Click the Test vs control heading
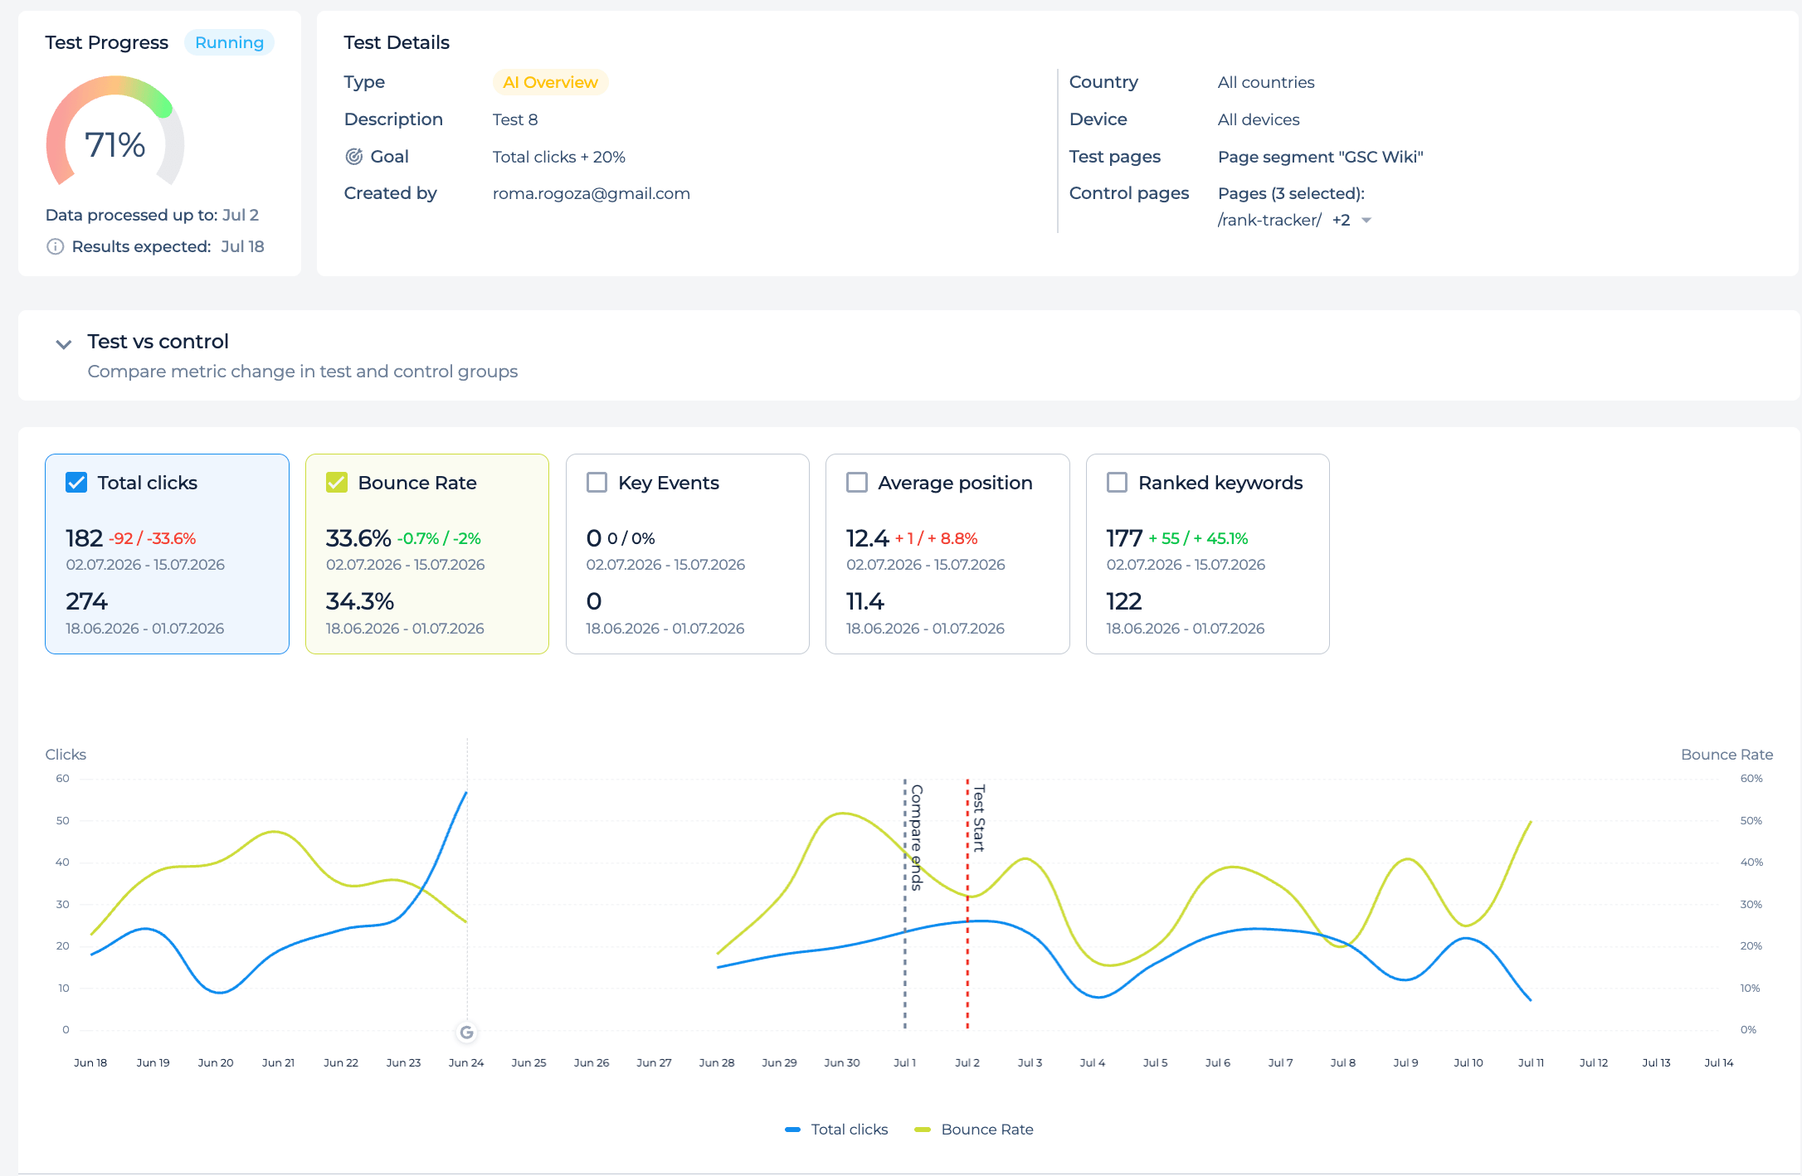Screen dimensions: 1802x1176 click(158, 342)
